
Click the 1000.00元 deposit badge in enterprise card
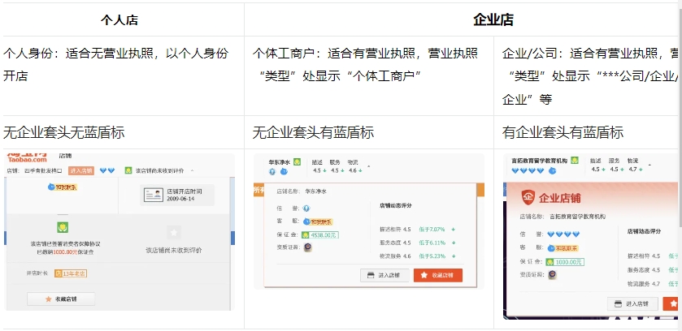568,262
